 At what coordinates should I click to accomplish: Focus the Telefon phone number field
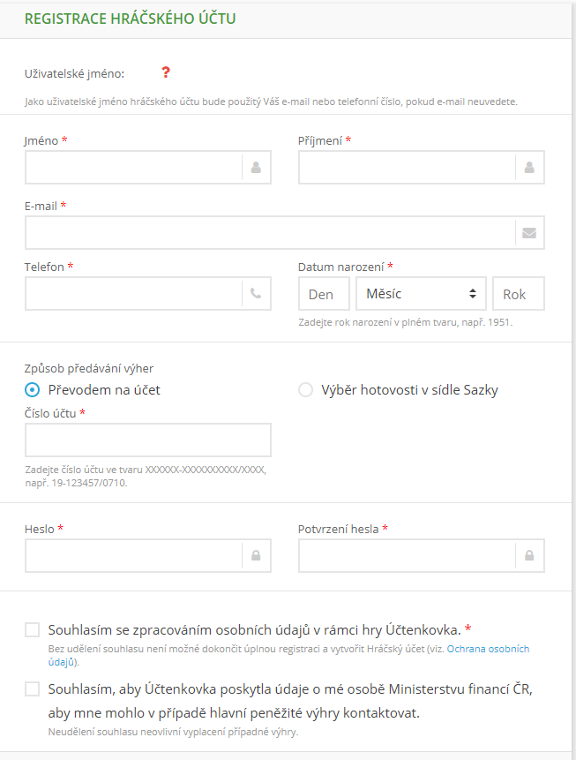pyautogui.click(x=132, y=293)
